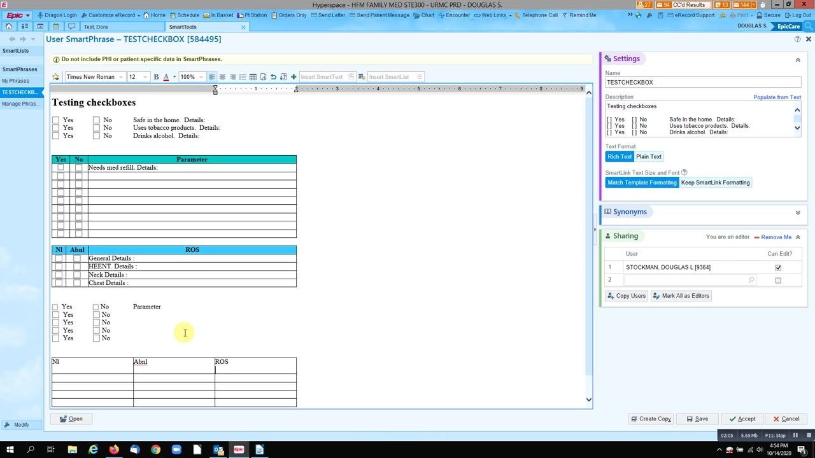Toggle Can Edit for STOCKMAN, DOUGLAS L

[778, 268]
